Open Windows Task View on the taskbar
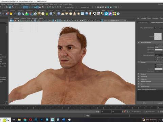 [14, 120]
